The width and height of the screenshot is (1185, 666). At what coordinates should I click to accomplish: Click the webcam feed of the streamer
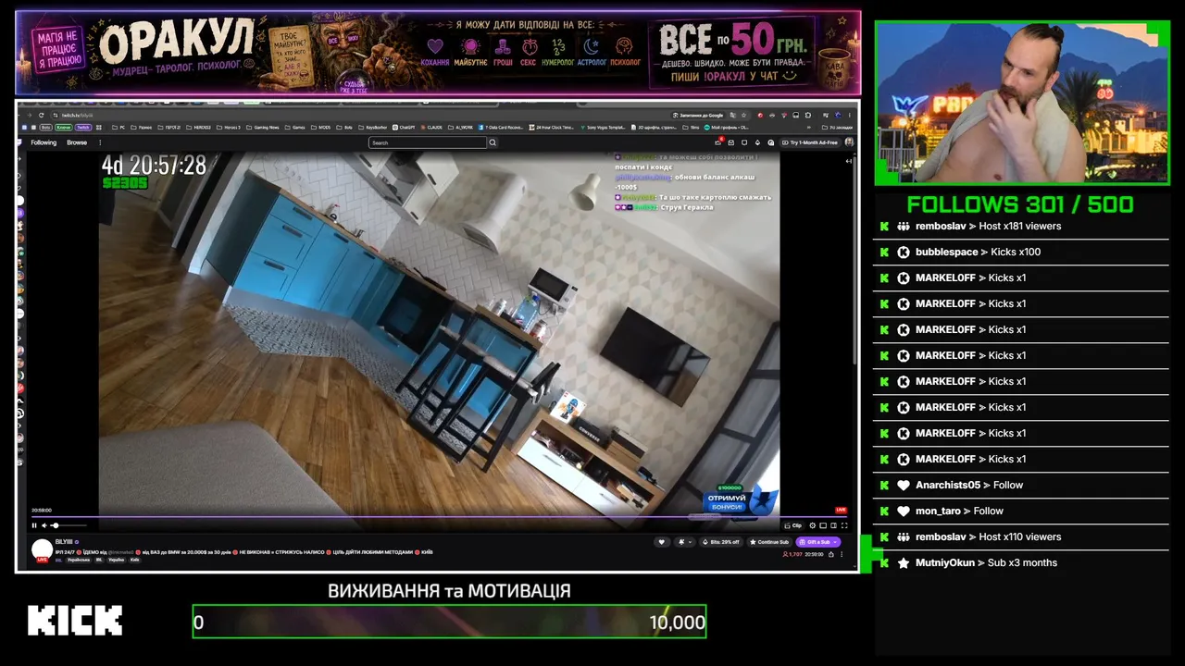tap(1022, 103)
